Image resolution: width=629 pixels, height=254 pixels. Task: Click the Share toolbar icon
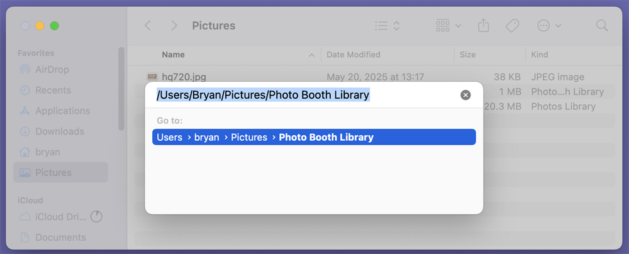tap(484, 26)
